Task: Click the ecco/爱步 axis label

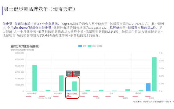Action: pos(58,93)
